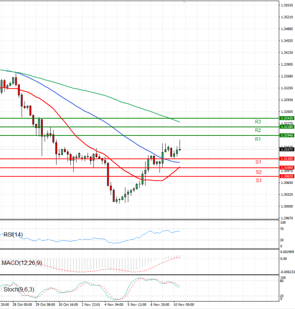Click the Stoch(9,6,3) indicator label
The image size is (295, 309).
tap(19, 289)
